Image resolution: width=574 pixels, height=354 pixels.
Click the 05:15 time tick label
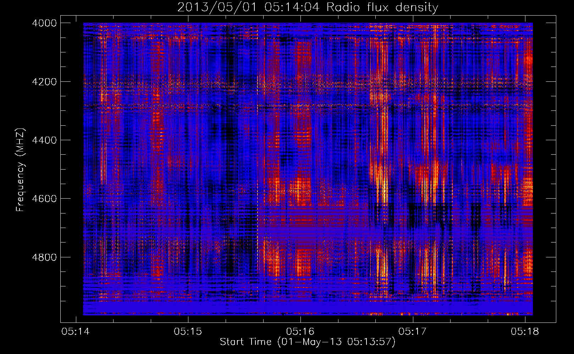[x=188, y=331]
